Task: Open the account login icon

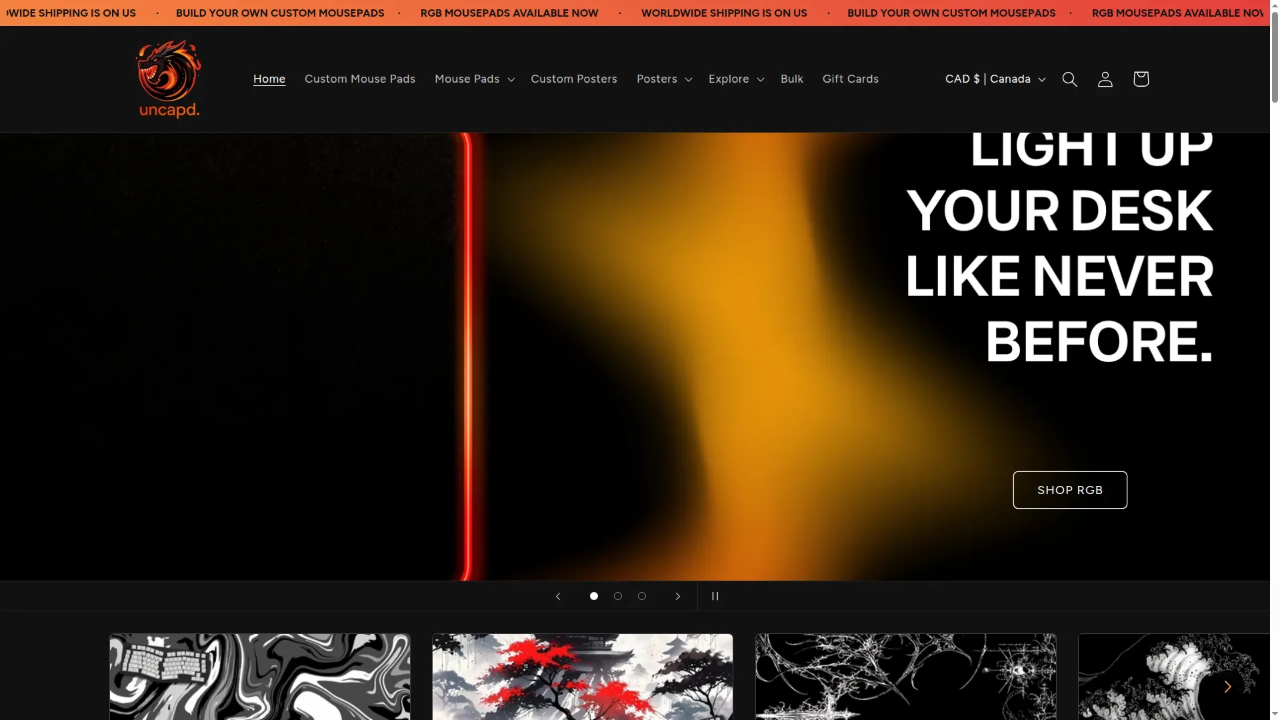Action: [x=1105, y=79]
